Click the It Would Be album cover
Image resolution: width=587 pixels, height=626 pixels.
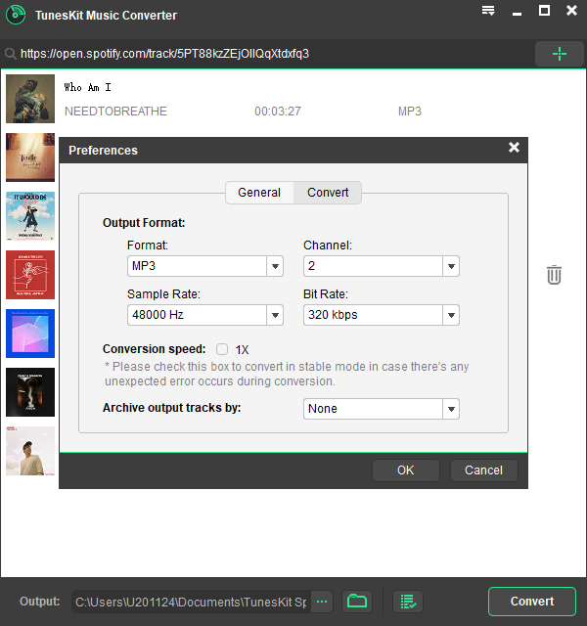(30, 216)
